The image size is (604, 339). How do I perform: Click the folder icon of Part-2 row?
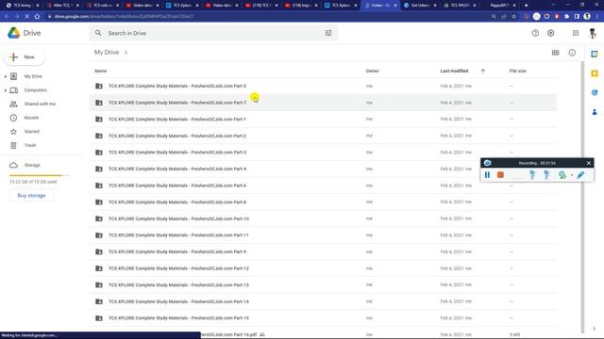coord(99,136)
